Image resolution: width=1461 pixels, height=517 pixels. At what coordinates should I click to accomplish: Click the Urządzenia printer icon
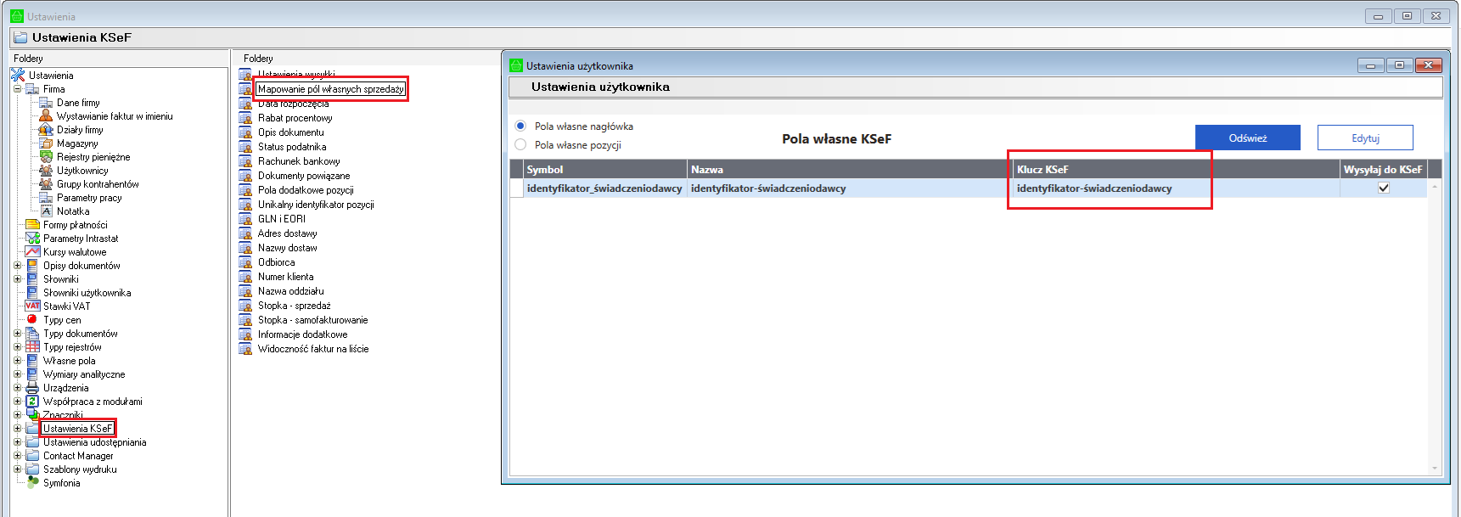coord(32,388)
